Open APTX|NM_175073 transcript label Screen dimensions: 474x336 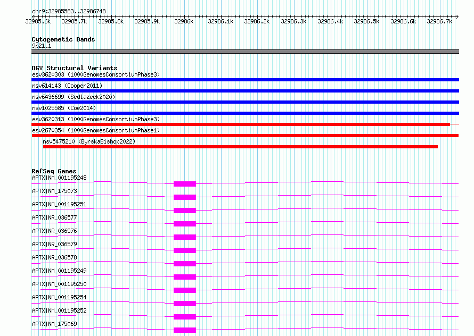point(54,191)
